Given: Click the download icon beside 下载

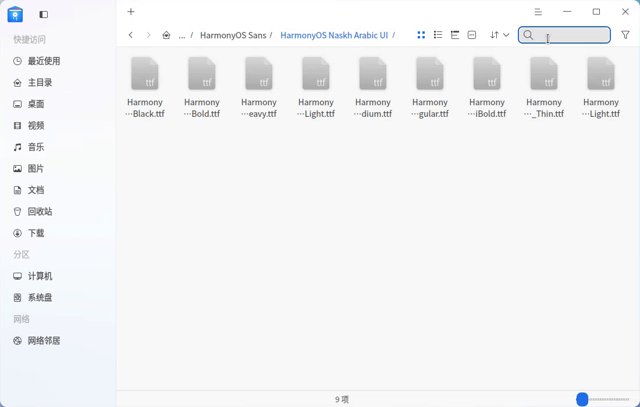Looking at the screenshot, I should pyautogui.click(x=17, y=233).
